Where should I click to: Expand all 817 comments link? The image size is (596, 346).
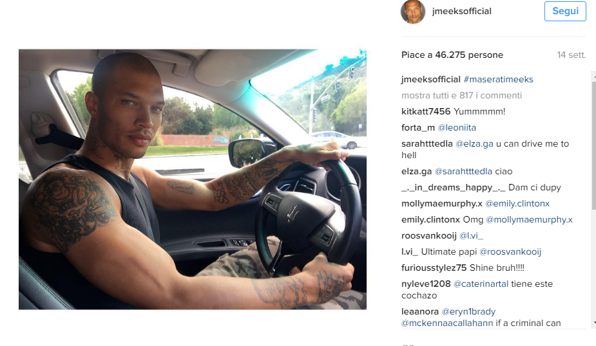click(461, 95)
